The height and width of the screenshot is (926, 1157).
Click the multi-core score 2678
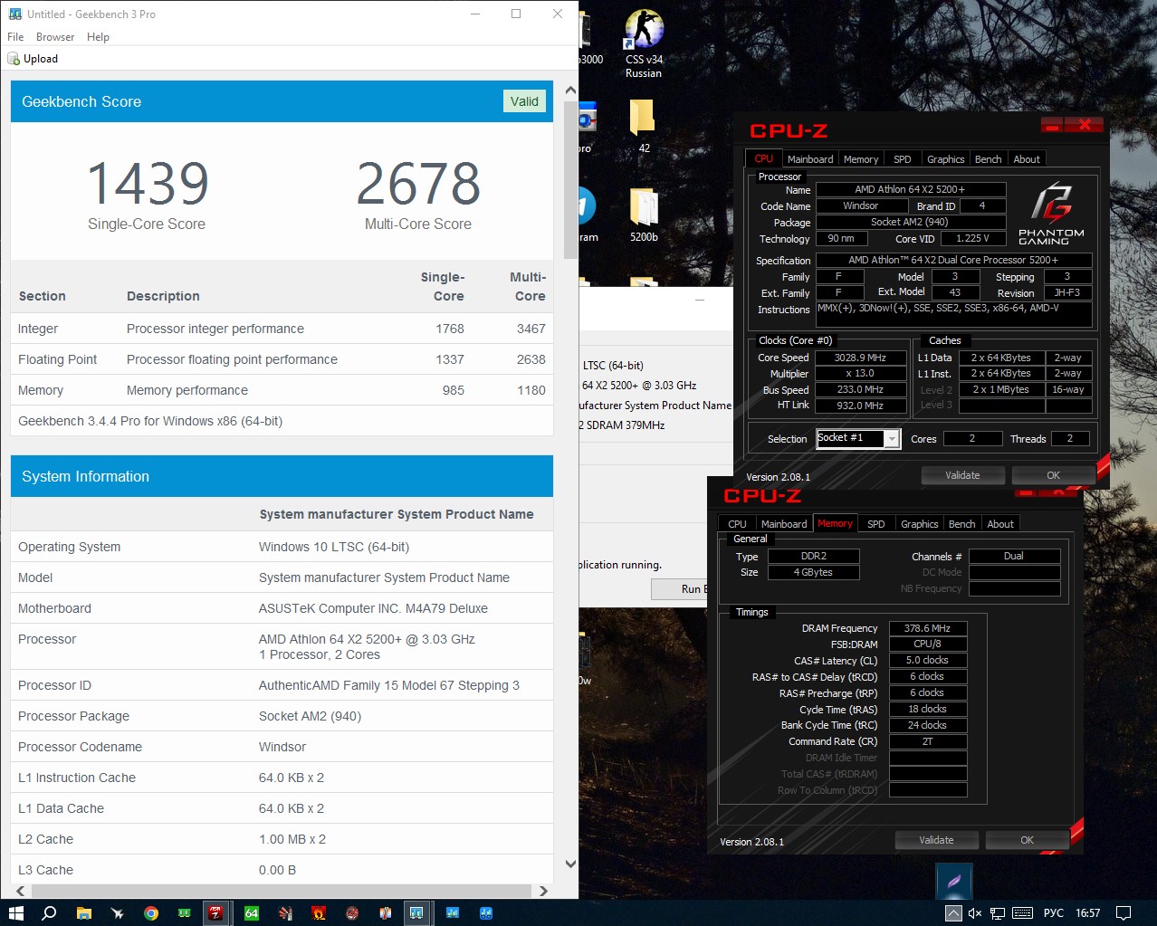(x=418, y=183)
